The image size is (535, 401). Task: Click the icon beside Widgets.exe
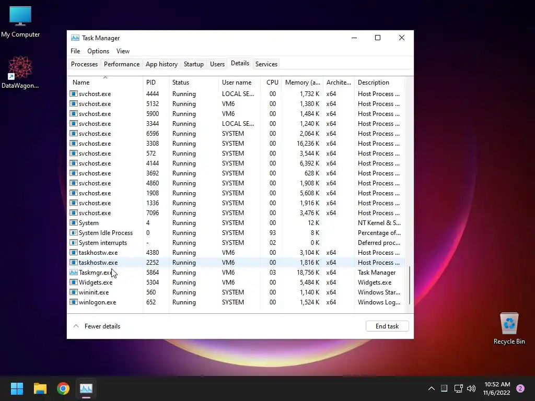pos(73,282)
